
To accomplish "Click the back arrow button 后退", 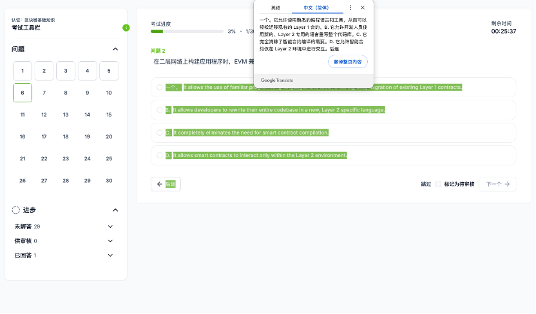I will coord(166,184).
